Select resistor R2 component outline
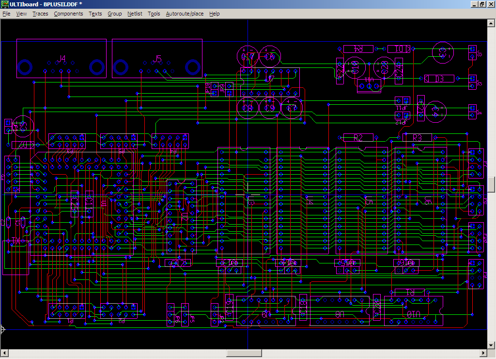 tap(358, 138)
